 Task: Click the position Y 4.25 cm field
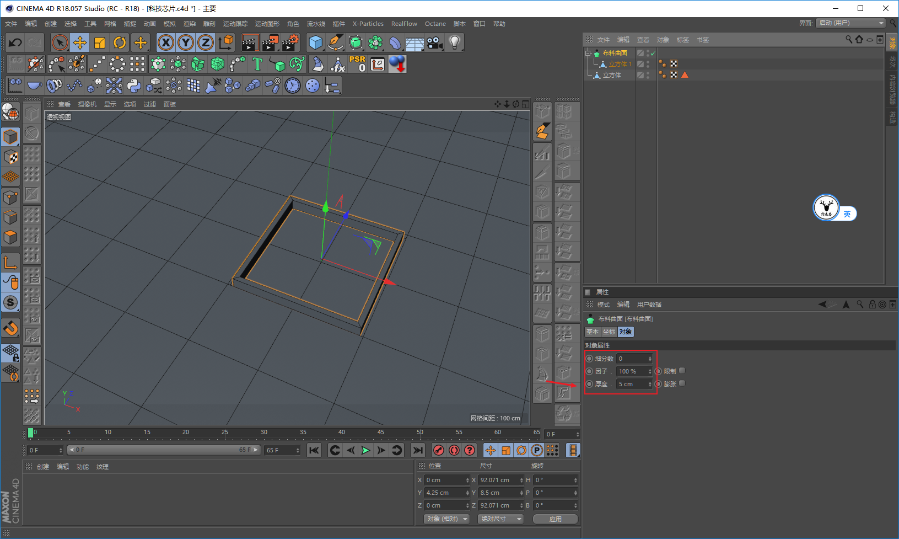tap(444, 493)
